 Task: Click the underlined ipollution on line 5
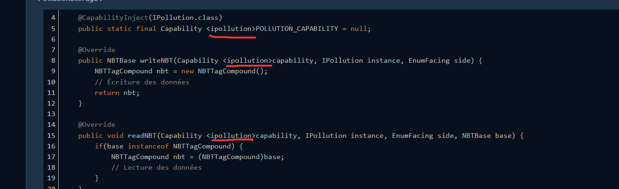click(x=231, y=29)
